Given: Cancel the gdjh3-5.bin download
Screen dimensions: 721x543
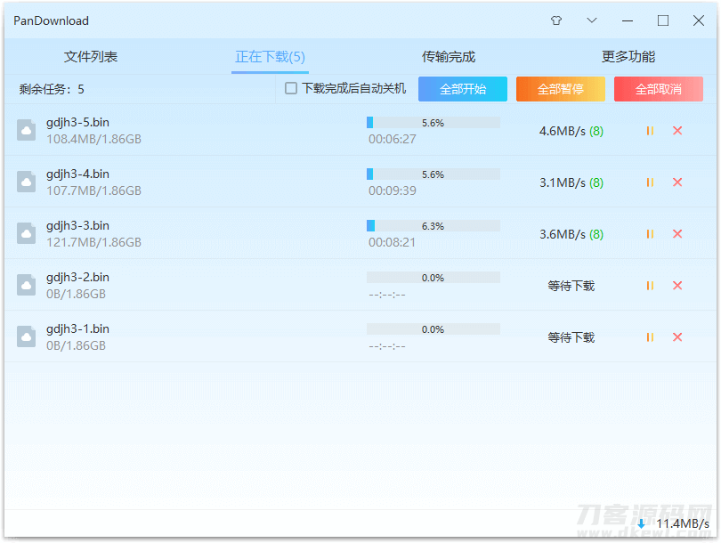Looking at the screenshot, I should click(x=676, y=131).
